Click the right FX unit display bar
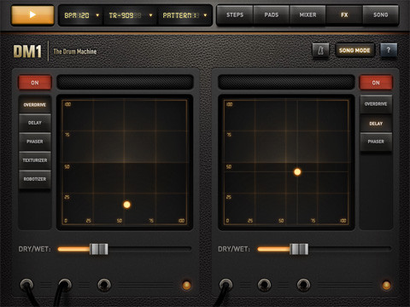This screenshot has width=410, height=307. point(286,82)
